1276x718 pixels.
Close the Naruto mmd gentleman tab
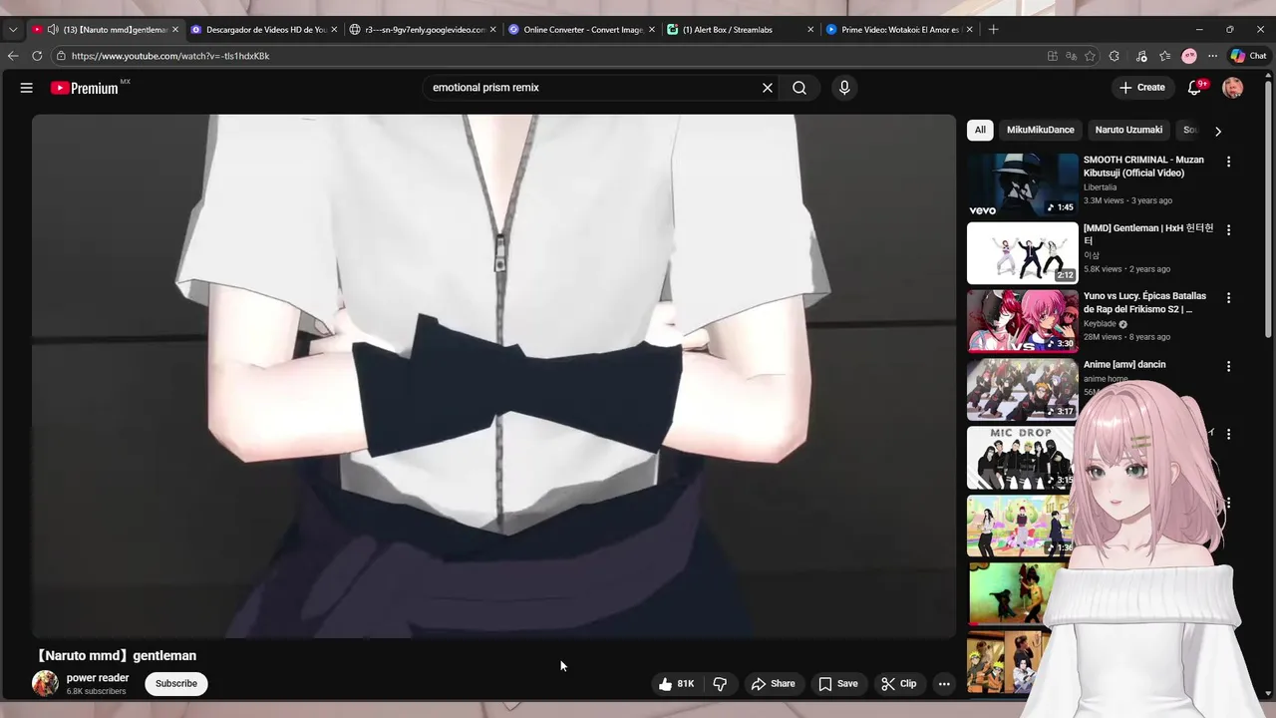pos(175,30)
